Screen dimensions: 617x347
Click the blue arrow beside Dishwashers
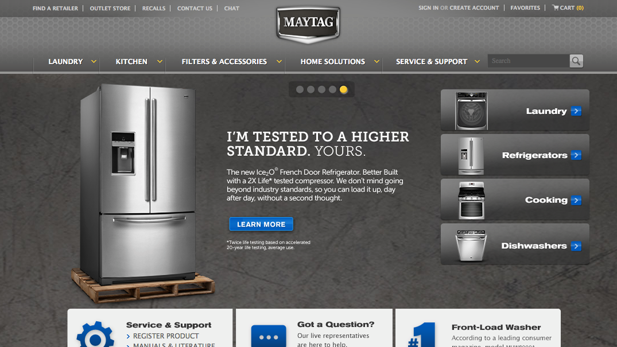(x=576, y=246)
